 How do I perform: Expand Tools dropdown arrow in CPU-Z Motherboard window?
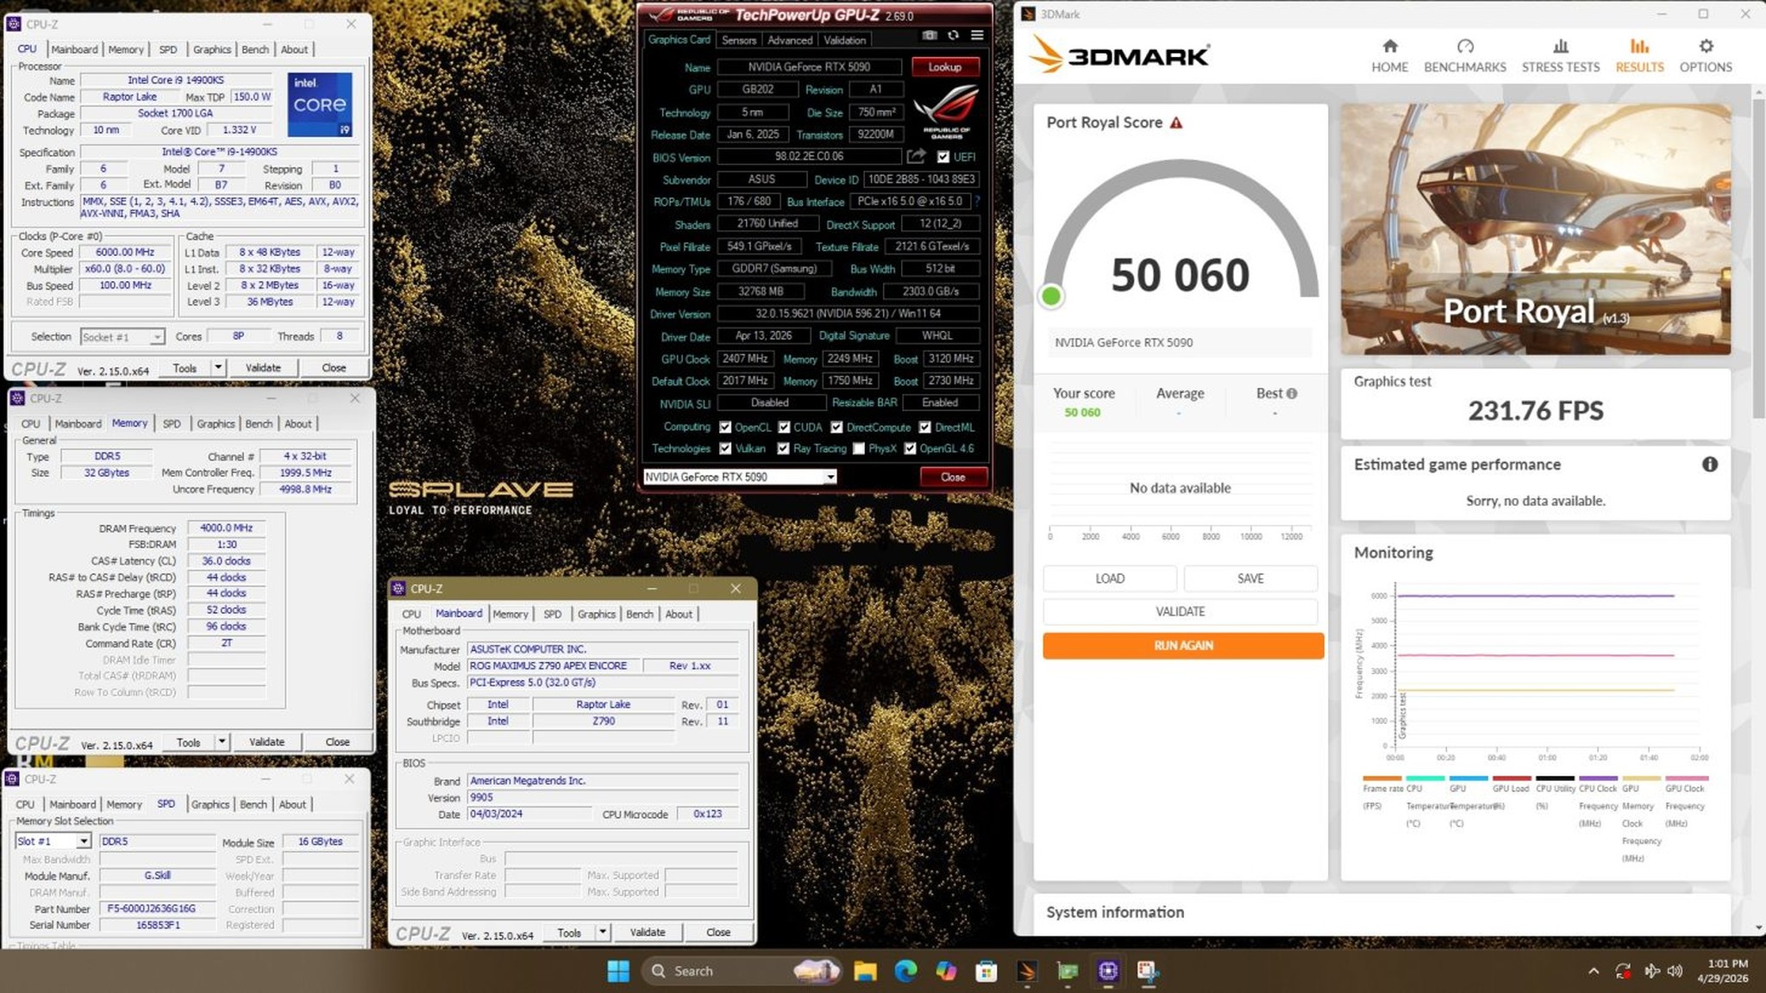603,932
